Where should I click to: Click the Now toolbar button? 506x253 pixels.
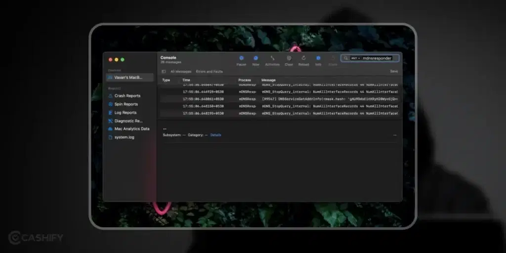(x=255, y=61)
